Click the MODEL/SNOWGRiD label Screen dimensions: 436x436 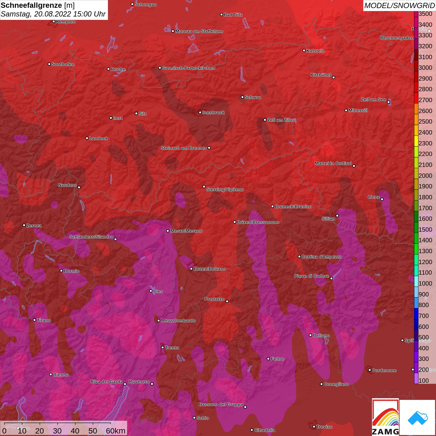tap(399, 5)
